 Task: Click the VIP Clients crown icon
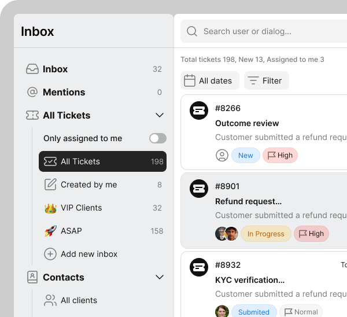(x=50, y=208)
